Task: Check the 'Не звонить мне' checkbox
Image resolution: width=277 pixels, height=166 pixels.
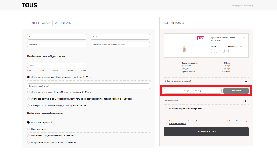Action: tap(165, 109)
